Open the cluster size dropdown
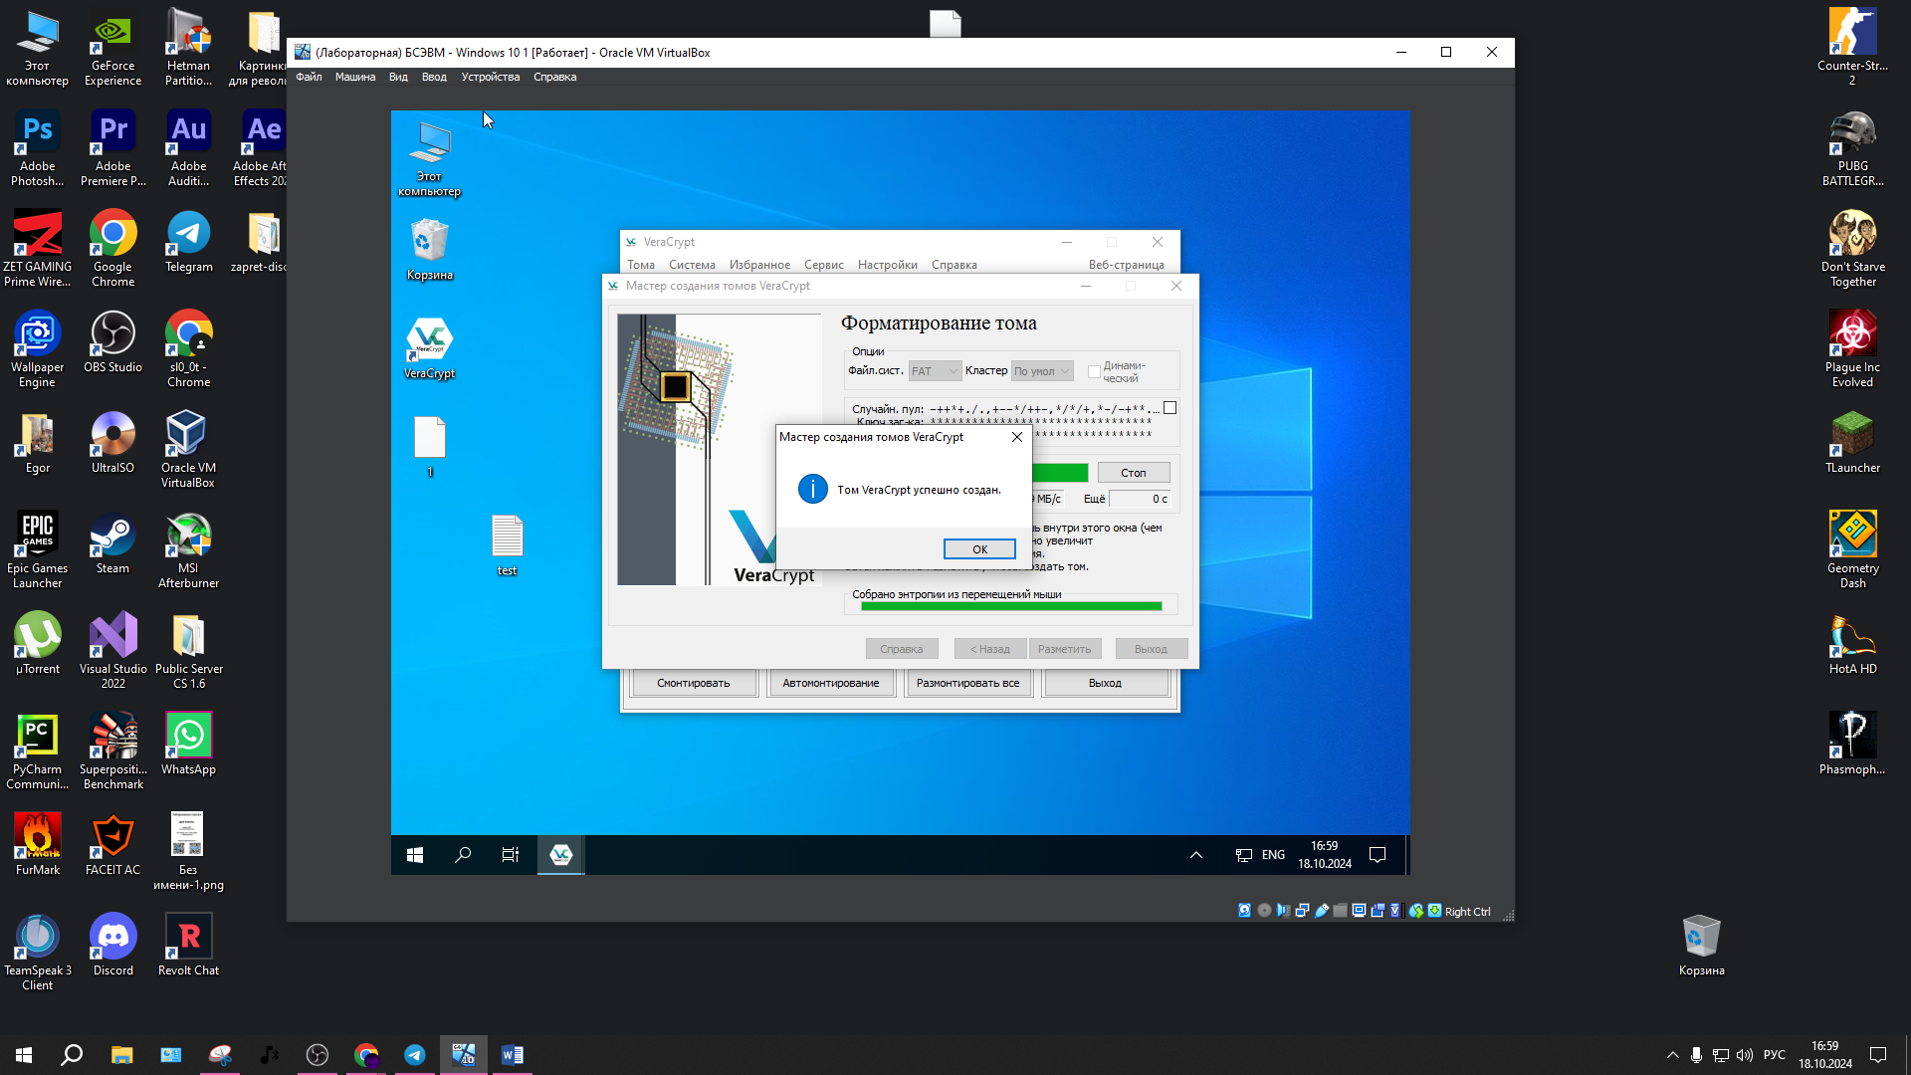 tap(1042, 371)
